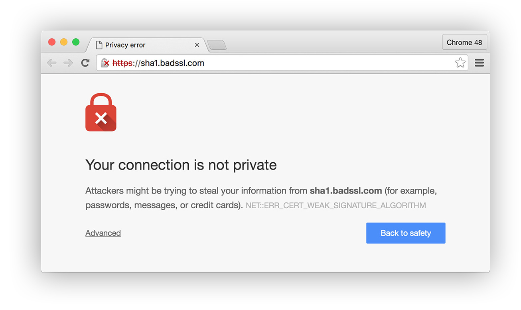The width and height of the screenshot is (521, 310).
Task: Reveal hidden details via the Advanced disclosure link
Action: 103,233
